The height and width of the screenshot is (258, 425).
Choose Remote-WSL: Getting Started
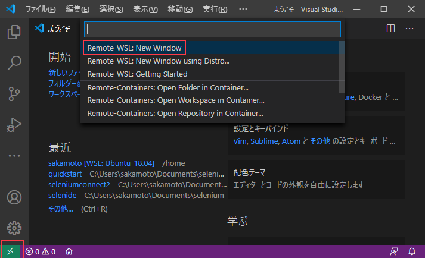(210, 74)
